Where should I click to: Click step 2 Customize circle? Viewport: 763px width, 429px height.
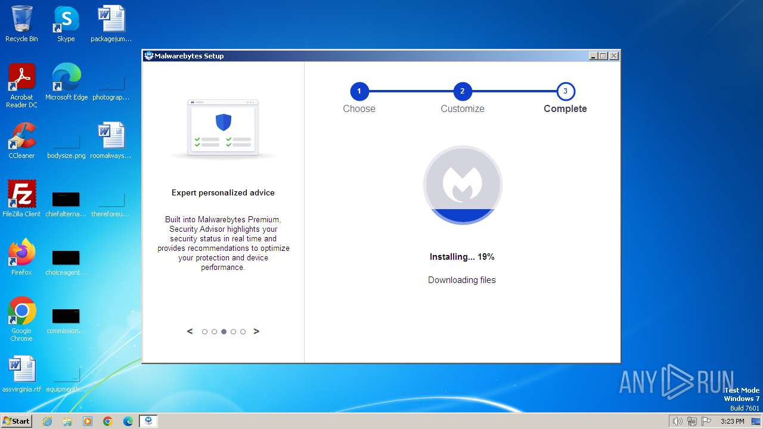point(462,91)
